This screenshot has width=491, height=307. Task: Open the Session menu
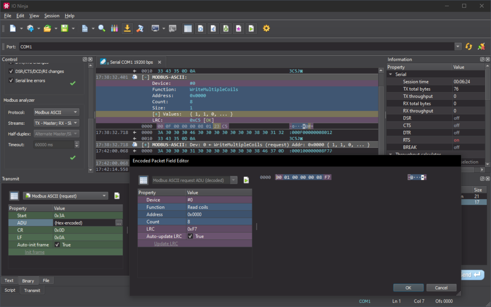pyautogui.click(x=52, y=16)
